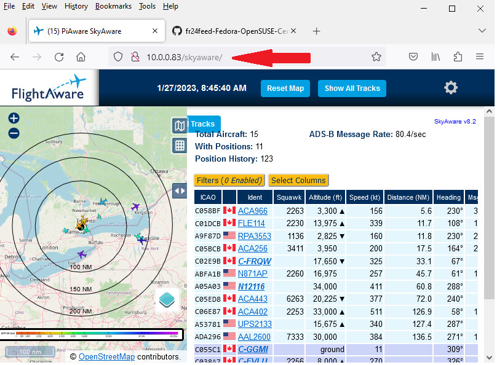Close the PiAware SkyAware tab
The image size is (497, 365).
coord(155,31)
